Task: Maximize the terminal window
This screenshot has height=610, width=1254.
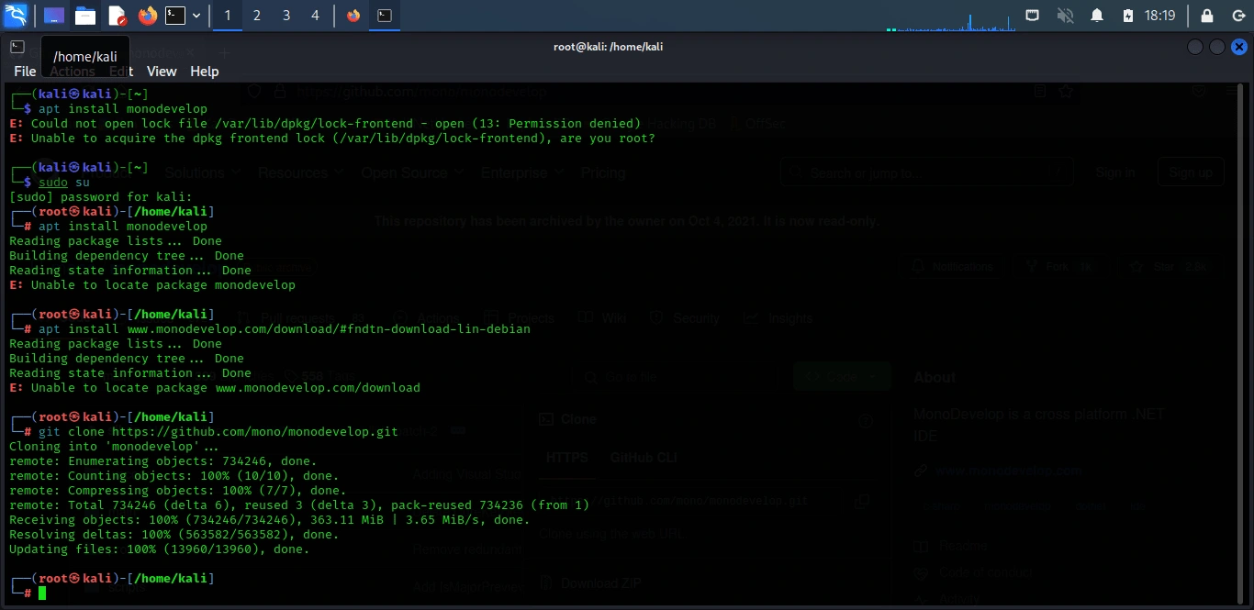Action: coord(1216,47)
